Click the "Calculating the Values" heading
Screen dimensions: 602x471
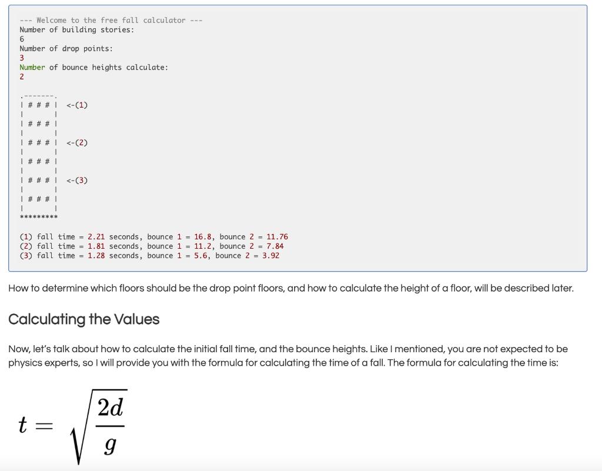(83, 319)
